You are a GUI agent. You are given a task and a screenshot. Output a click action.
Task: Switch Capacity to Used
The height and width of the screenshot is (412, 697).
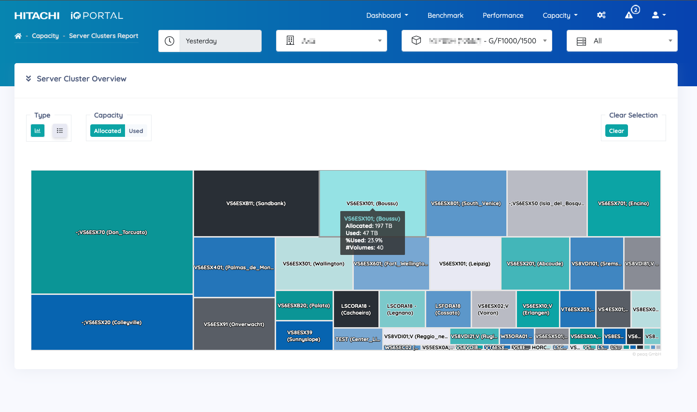pyautogui.click(x=136, y=130)
